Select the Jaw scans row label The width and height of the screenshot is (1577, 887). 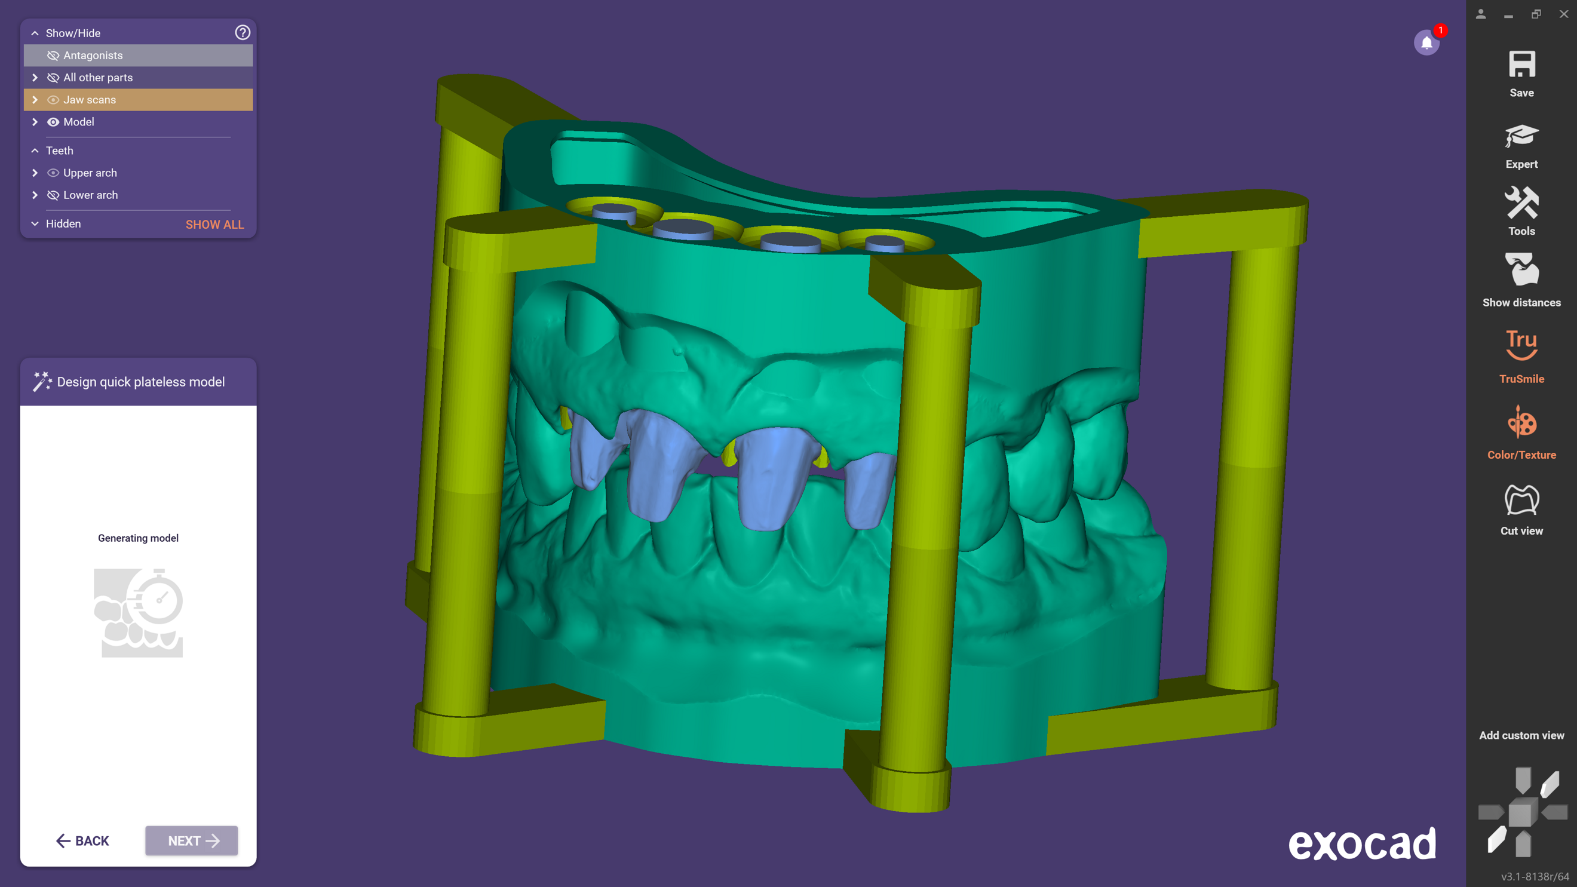point(90,100)
